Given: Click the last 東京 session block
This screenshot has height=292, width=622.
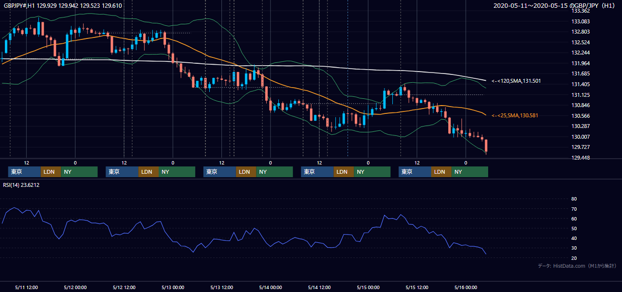Looking at the screenshot, I should click(415, 172).
